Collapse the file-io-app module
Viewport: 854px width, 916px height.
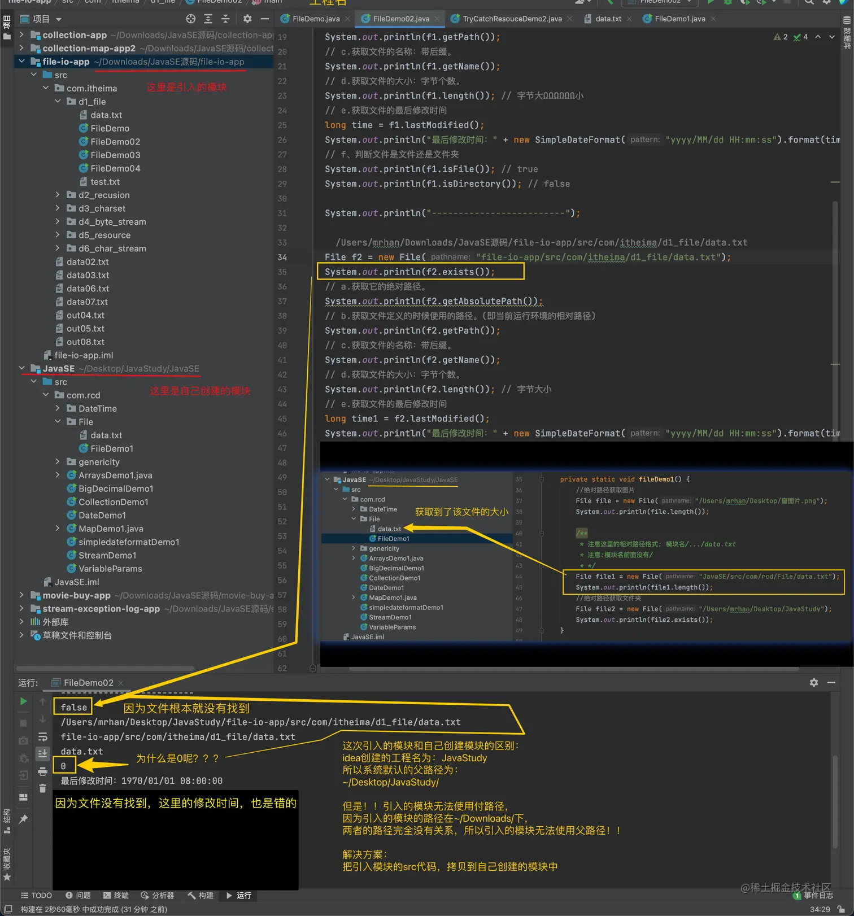click(x=21, y=61)
